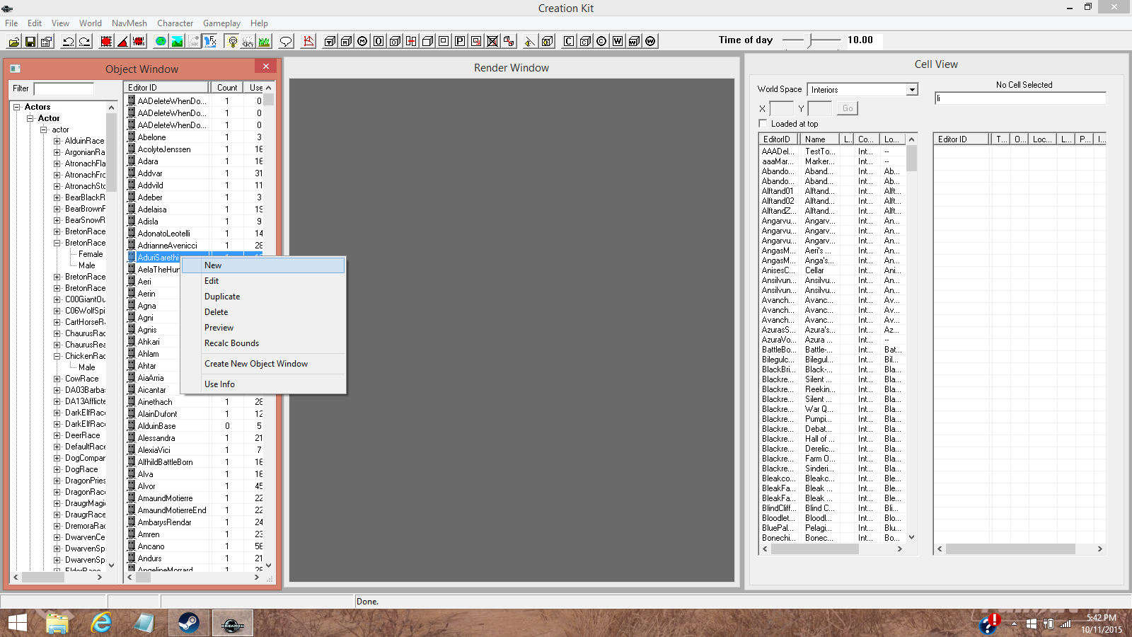Expand the DeerRace tree node
The width and height of the screenshot is (1132, 637).
pos(57,435)
